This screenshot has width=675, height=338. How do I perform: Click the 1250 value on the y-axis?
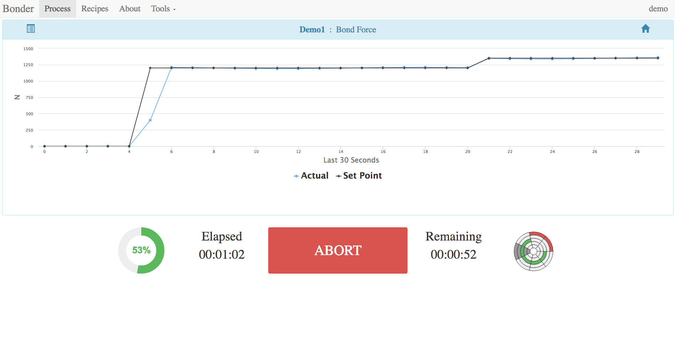pos(28,65)
